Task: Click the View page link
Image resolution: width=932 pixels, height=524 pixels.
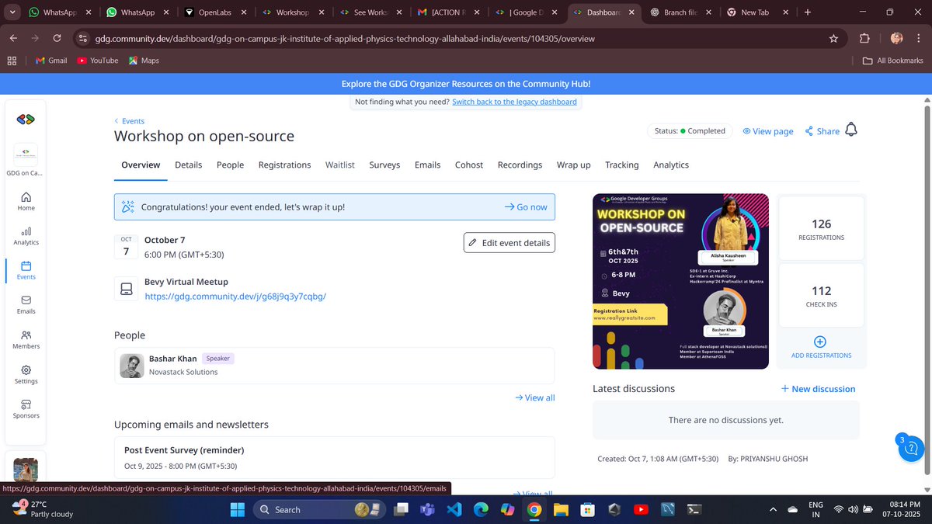Action: (767, 131)
